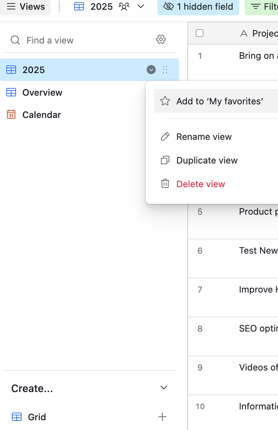278x430 pixels.
Task: Collapse the Create section chevron
Action: 164,388
